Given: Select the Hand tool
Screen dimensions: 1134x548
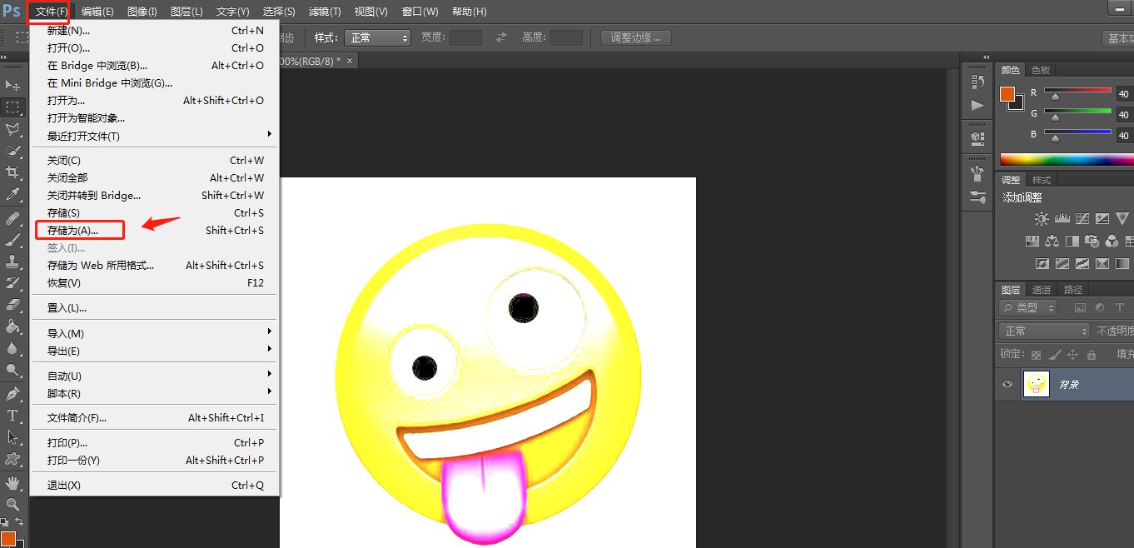Looking at the screenshot, I should coord(12,482).
